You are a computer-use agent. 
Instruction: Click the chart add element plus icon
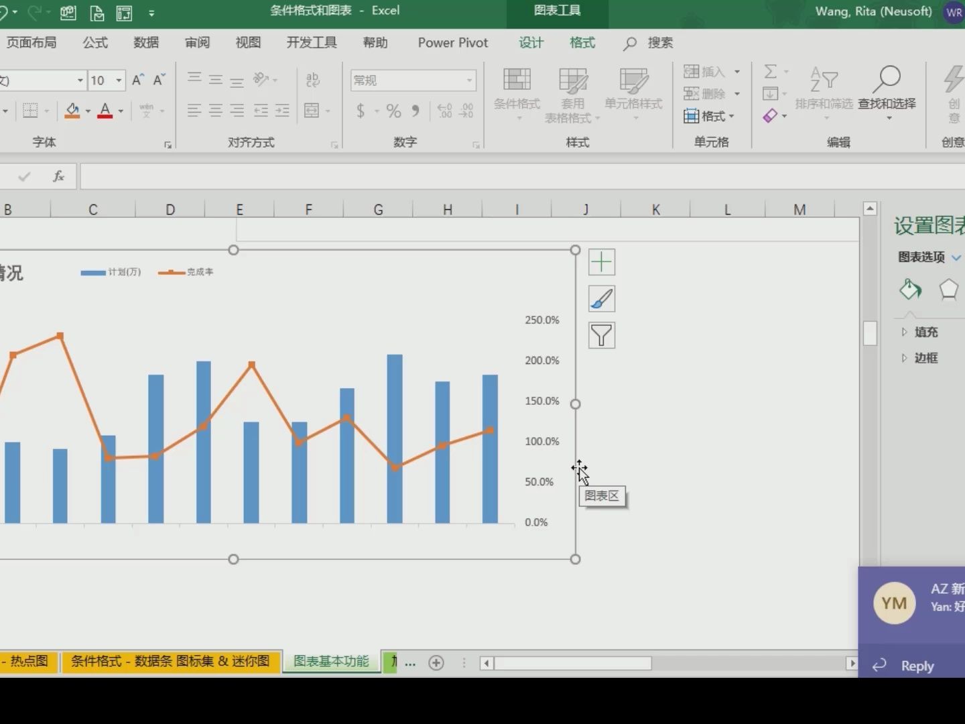tap(601, 261)
